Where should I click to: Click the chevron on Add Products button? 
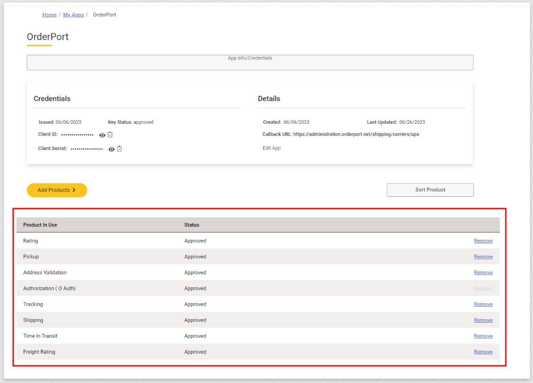(x=74, y=190)
